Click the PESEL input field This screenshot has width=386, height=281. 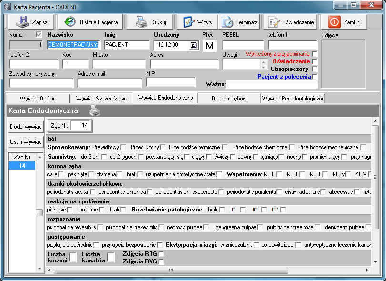tap(243, 45)
